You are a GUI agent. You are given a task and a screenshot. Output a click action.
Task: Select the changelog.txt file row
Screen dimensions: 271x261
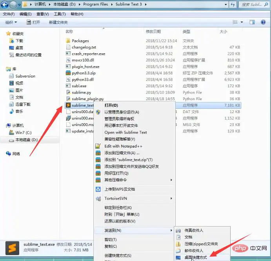(x=153, y=47)
